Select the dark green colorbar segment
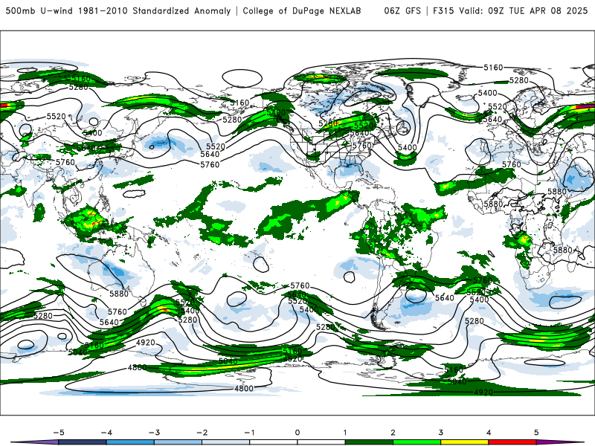The image size is (595, 446). pos(369,442)
